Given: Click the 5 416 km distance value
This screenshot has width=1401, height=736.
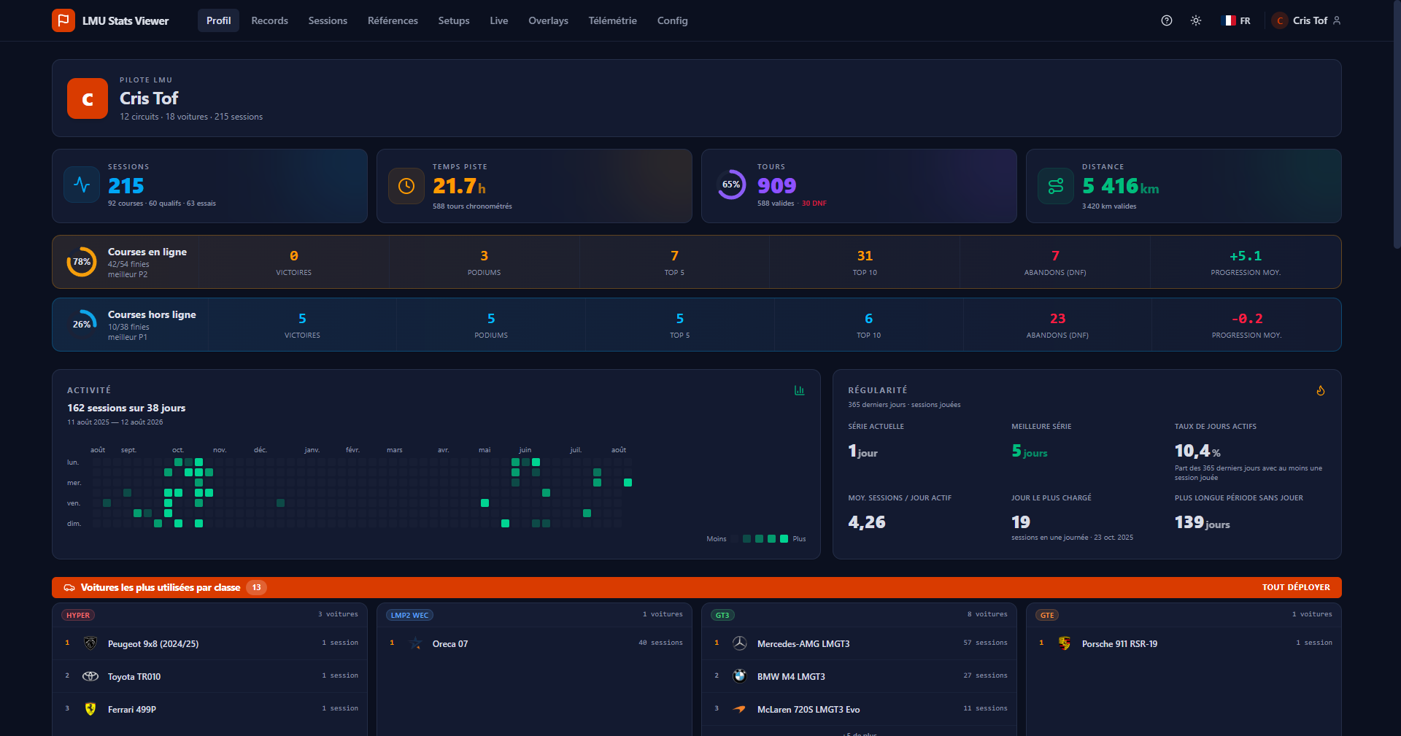Looking at the screenshot, I should 1120,187.
